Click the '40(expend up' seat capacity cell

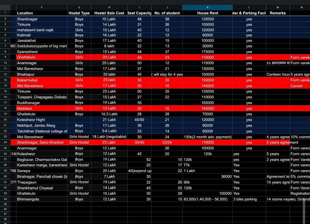pyautogui.click(x=139, y=171)
